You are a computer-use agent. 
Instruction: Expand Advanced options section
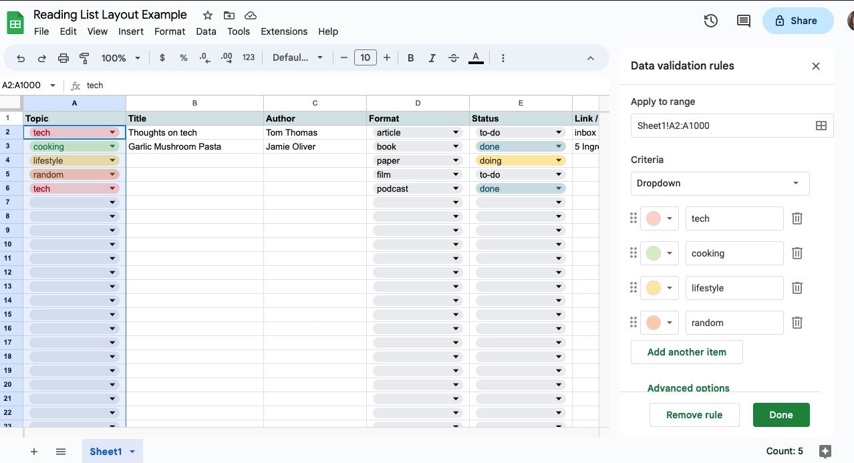point(688,388)
